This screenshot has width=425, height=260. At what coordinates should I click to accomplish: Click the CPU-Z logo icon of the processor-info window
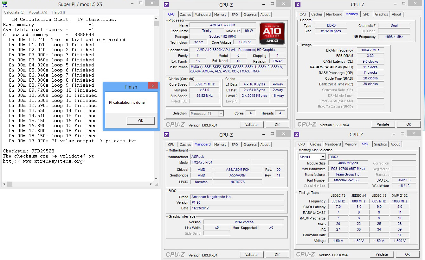167,4
